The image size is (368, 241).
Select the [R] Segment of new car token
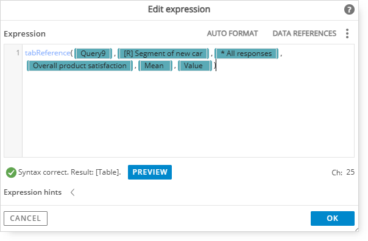[163, 54]
